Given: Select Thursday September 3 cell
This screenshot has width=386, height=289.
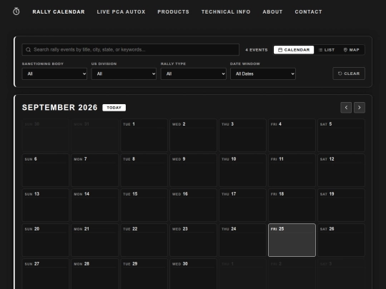Looking at the screenshot, I should (243, 136).
